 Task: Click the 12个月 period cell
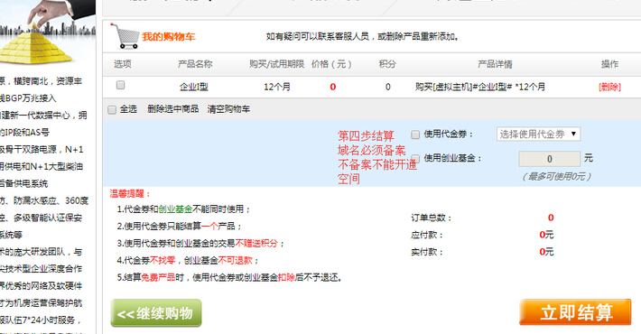point(277,87)
